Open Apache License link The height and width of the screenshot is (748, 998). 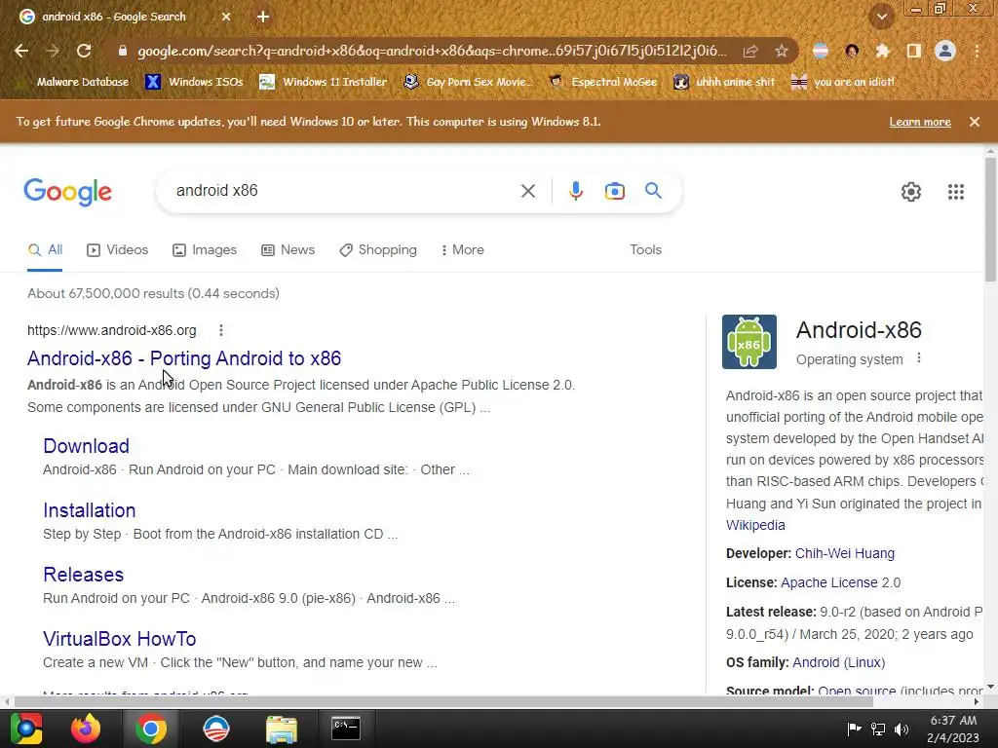point(829,582)
